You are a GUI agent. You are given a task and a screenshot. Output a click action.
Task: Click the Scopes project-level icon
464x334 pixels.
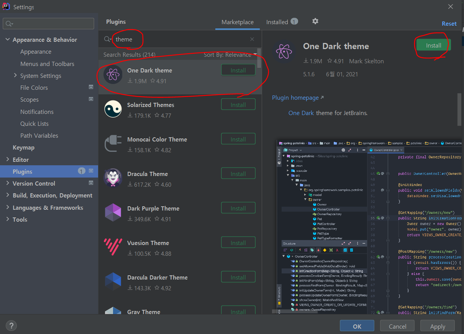[91, 99]
